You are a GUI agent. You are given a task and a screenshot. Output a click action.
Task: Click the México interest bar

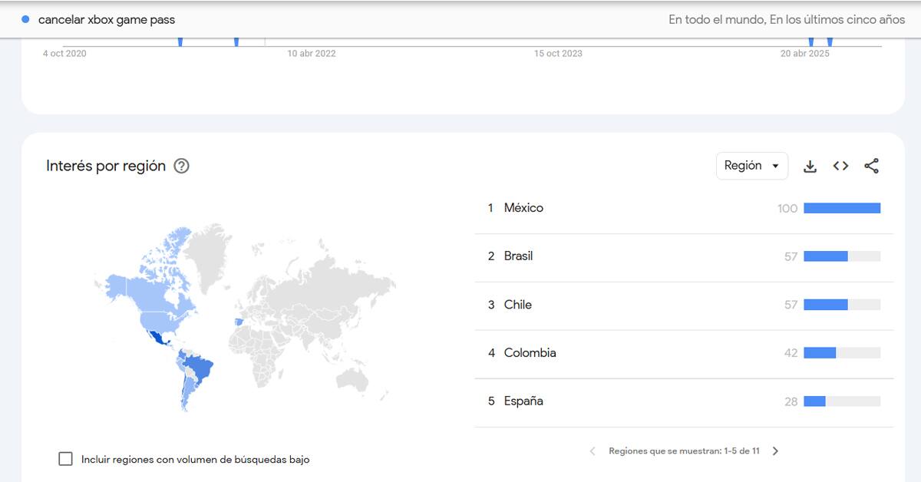point(842,208)
